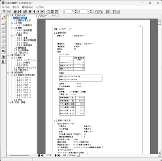Viewport: 162px width, 161px height.
Task: Click the printer icon in the toolbar
Action: (x=15, y=11)
